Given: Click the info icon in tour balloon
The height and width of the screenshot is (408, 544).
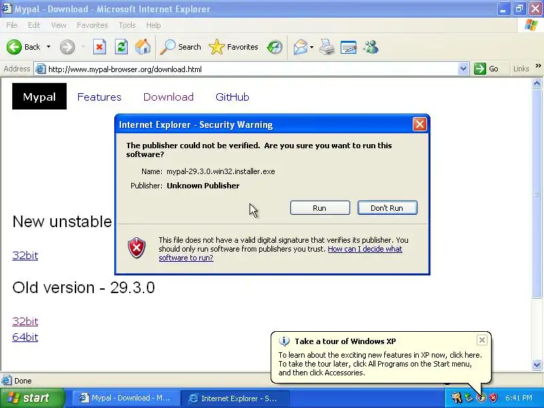Looking at the screenshot, I should 284,341.
